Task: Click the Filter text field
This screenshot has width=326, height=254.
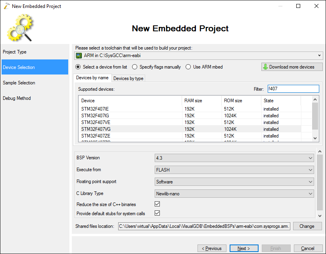Action: pos(293,89)
